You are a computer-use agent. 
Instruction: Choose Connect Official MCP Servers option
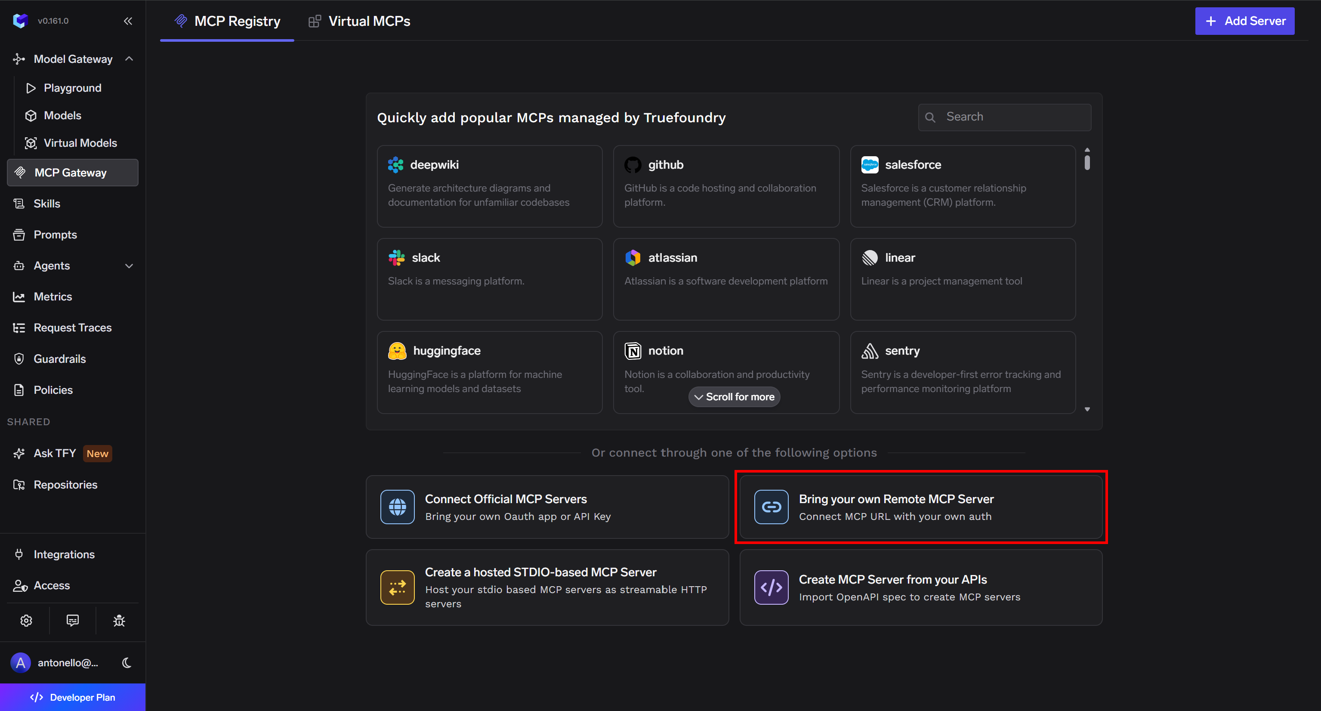(x=547, y=507)
